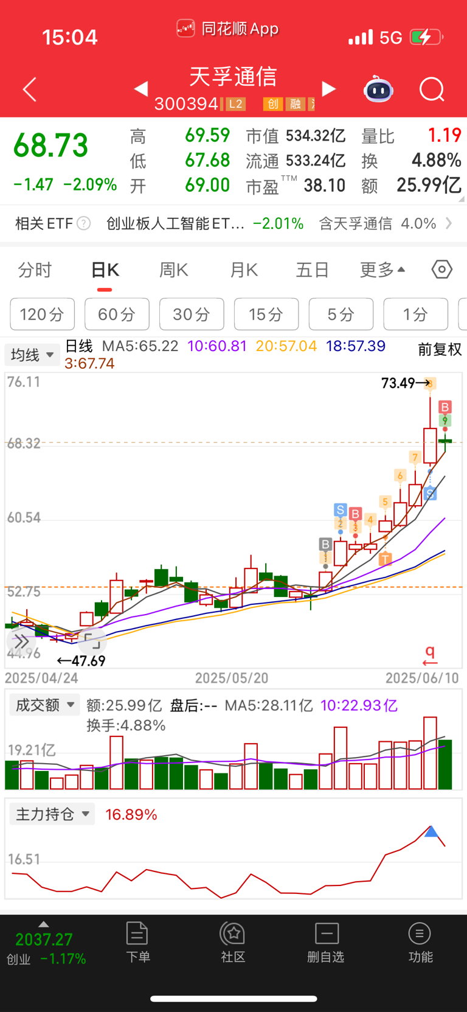Tap the orange T signal marker
The height and width of the screenshot is (1012, 467).
(385, 558)
